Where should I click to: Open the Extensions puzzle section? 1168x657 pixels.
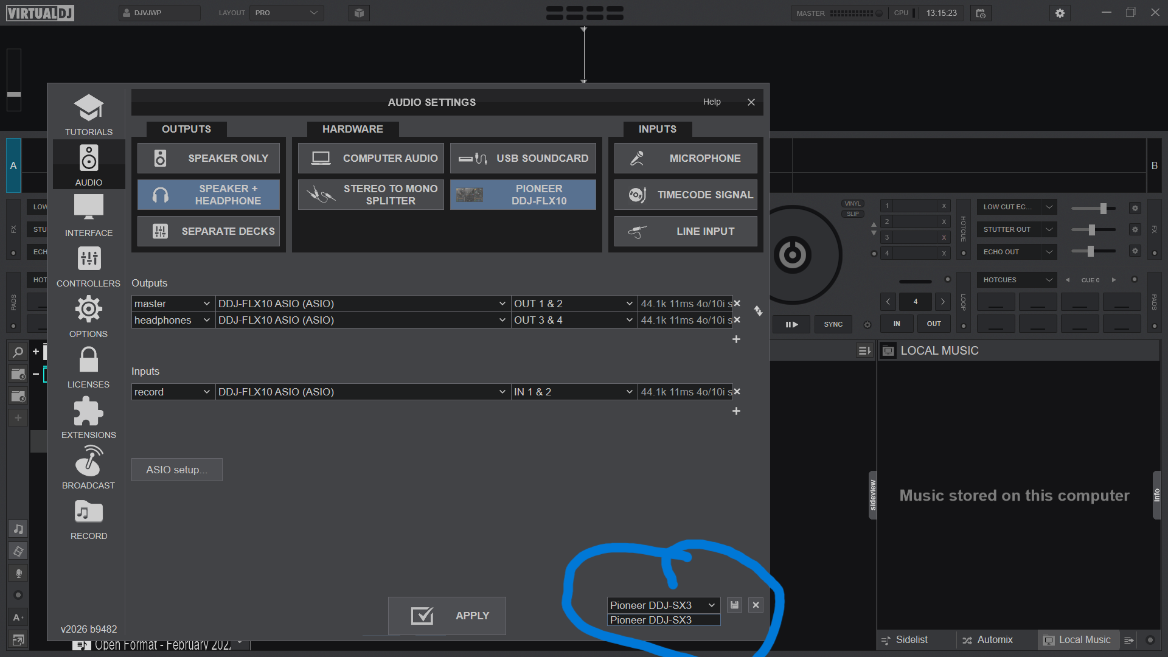(89, 417)
